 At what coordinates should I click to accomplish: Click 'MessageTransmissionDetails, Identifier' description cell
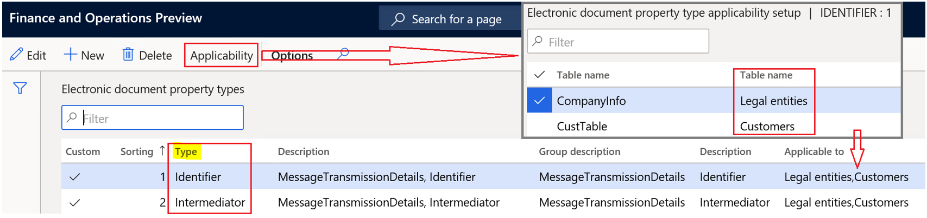376,177
